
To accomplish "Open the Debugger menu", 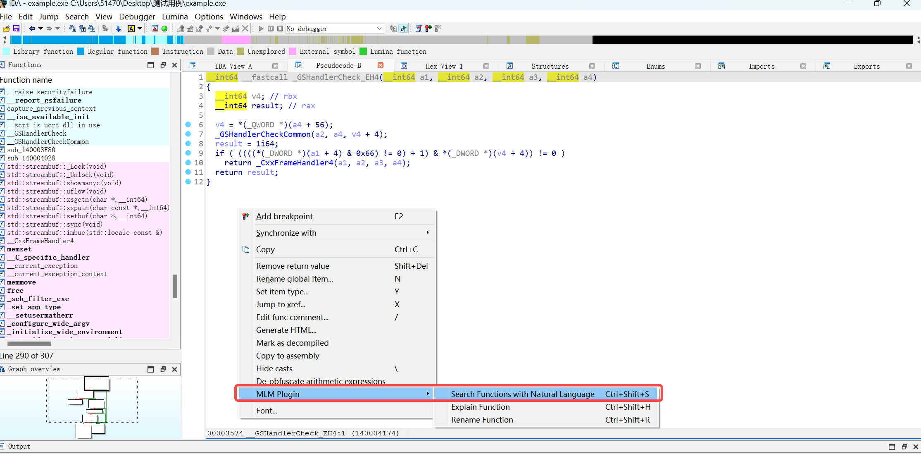I will tap(137, 17).
